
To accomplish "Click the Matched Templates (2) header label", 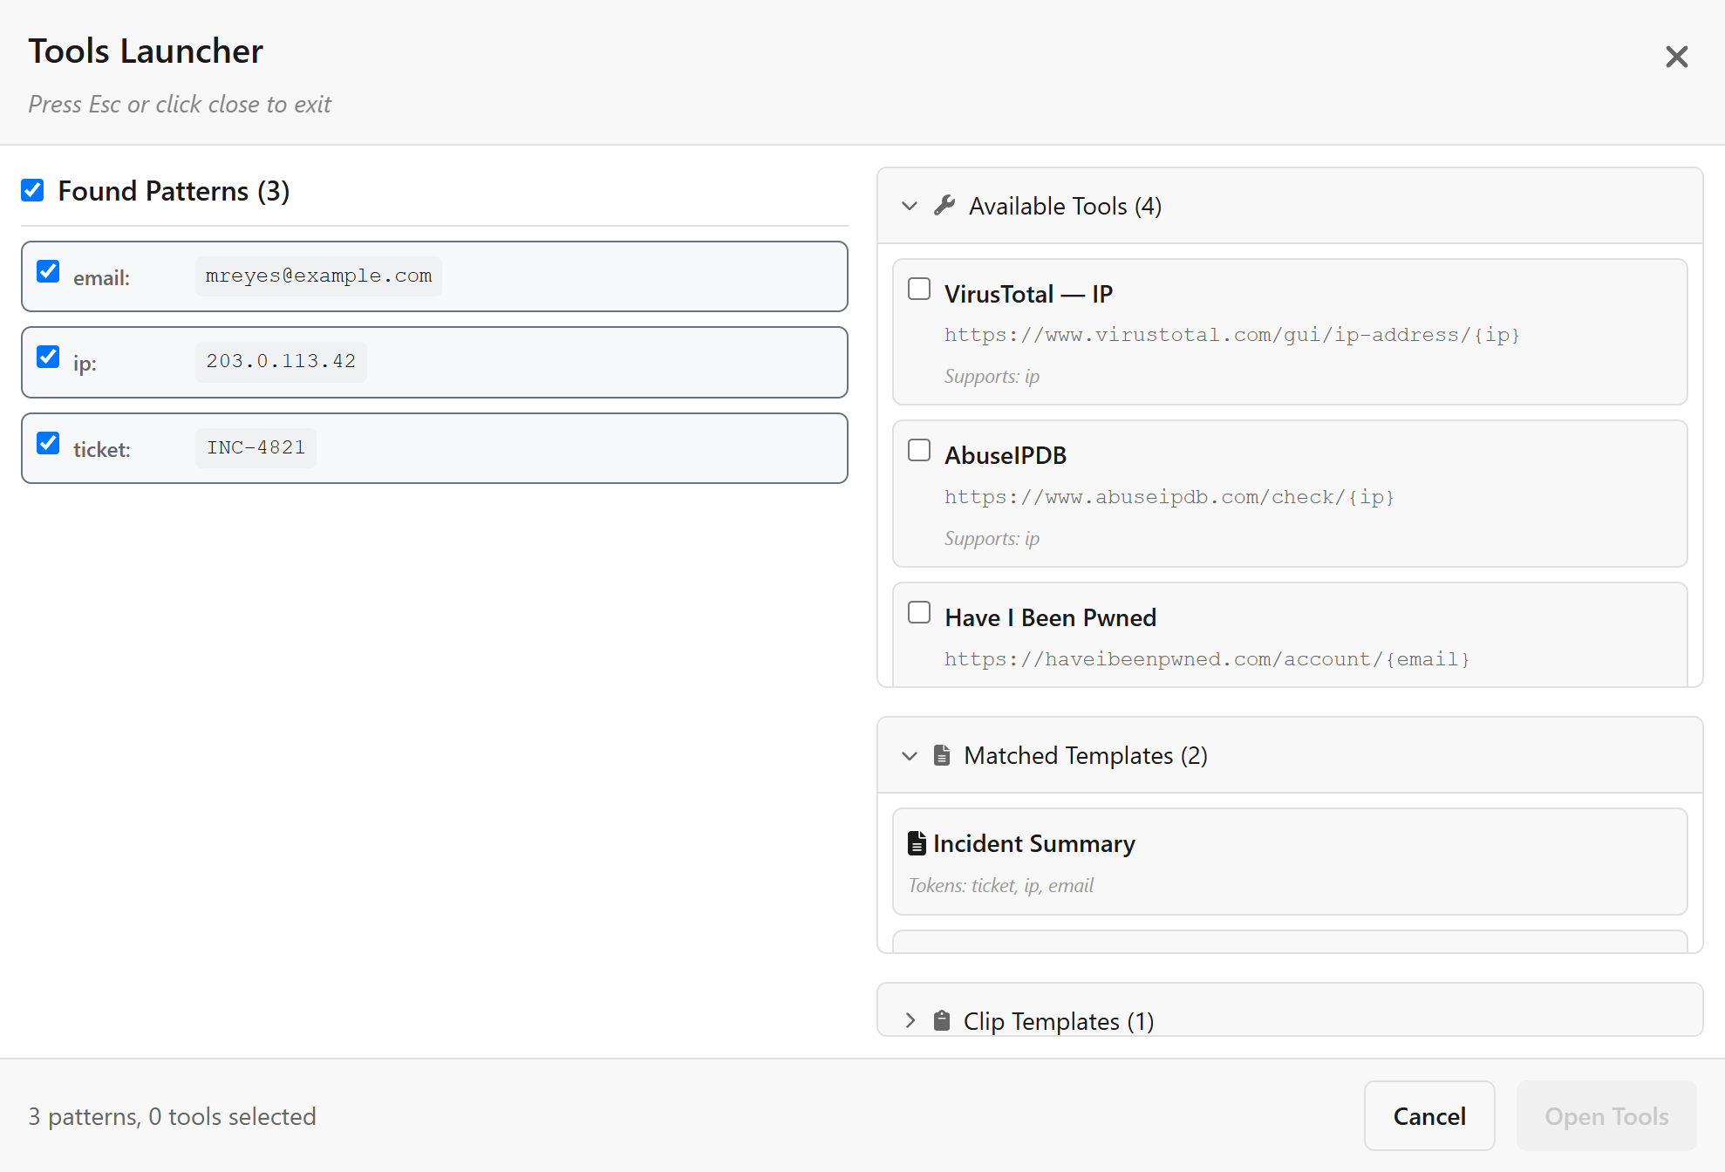I will coord(1086,755).
